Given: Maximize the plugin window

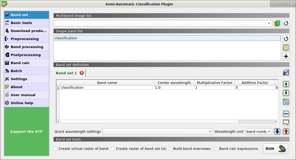Looking at the screenshot, I should pos(286,4).
